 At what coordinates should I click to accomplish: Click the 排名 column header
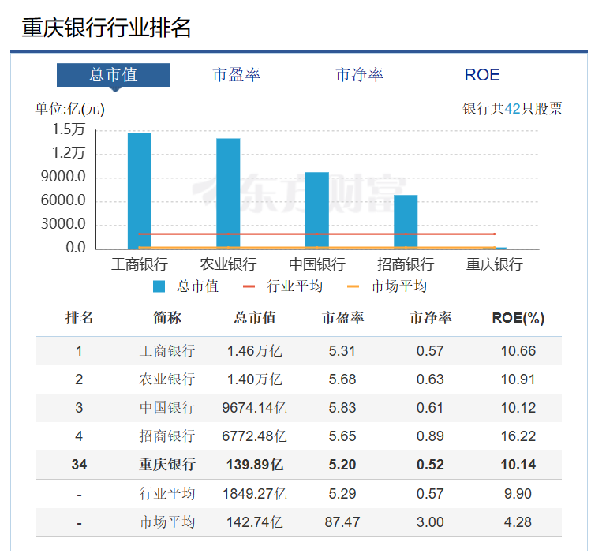(x=79, y=318)
